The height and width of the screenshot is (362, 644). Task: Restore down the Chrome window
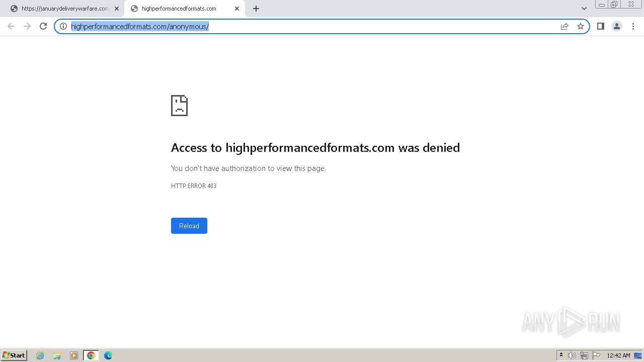pos(614,5)
